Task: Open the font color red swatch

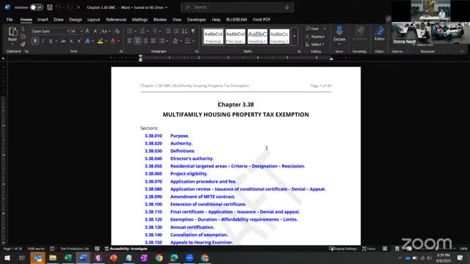Action: pyautogui.click(x=113, y=41)
